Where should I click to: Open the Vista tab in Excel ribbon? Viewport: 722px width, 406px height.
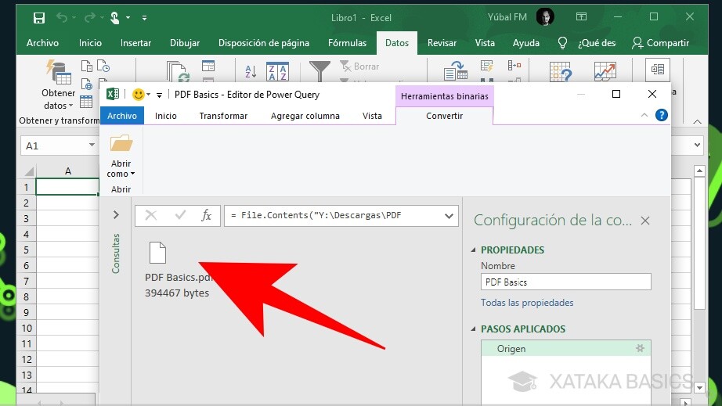[485, 43]
